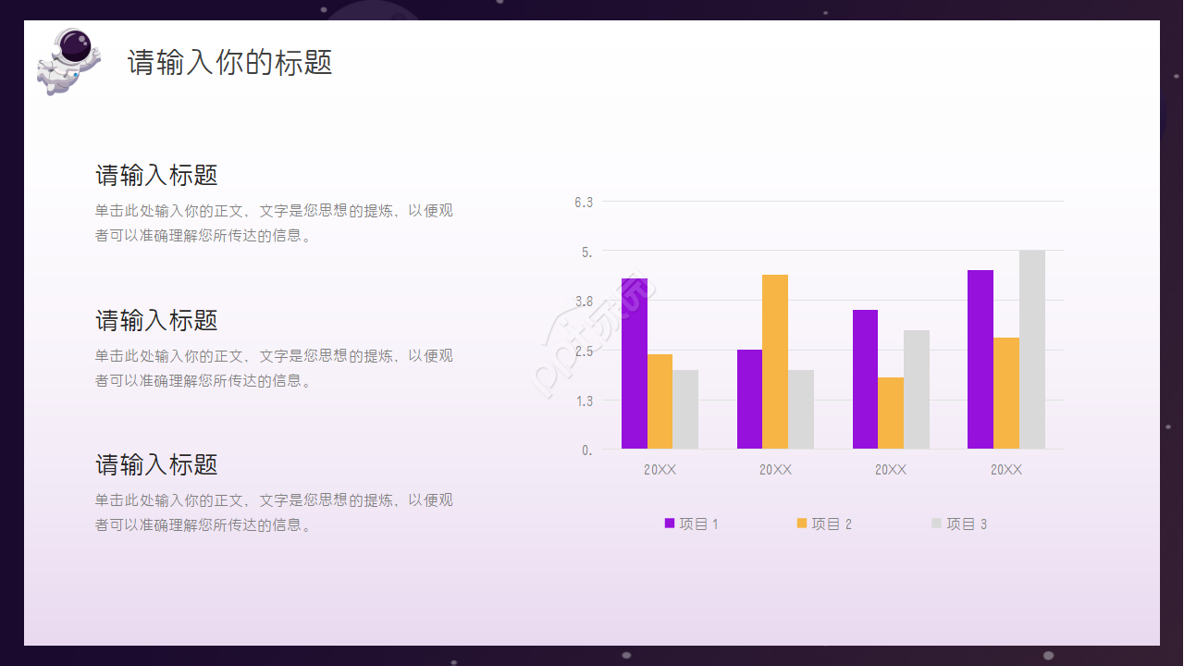
Task: Click the orange 项目 2 legend swatch
Action: pos(802,524)
